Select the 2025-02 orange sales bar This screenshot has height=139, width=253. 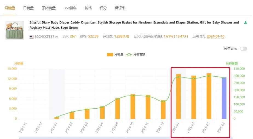194,97
